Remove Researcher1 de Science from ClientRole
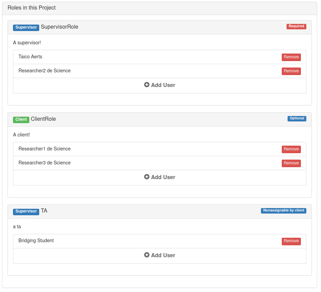Viewport: 321px width, 292px height. click(x=291, y=149)
